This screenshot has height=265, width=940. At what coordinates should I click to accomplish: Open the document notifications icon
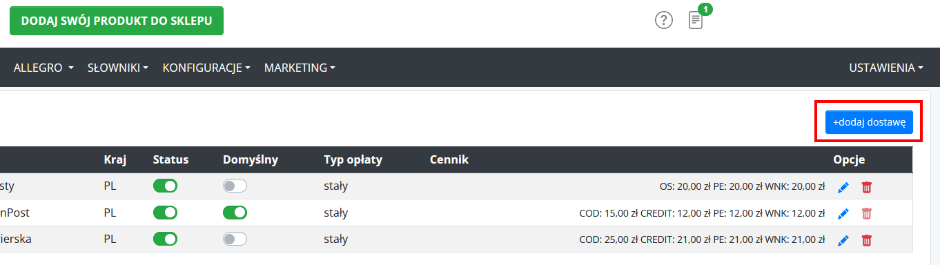(x=696, y=20)
